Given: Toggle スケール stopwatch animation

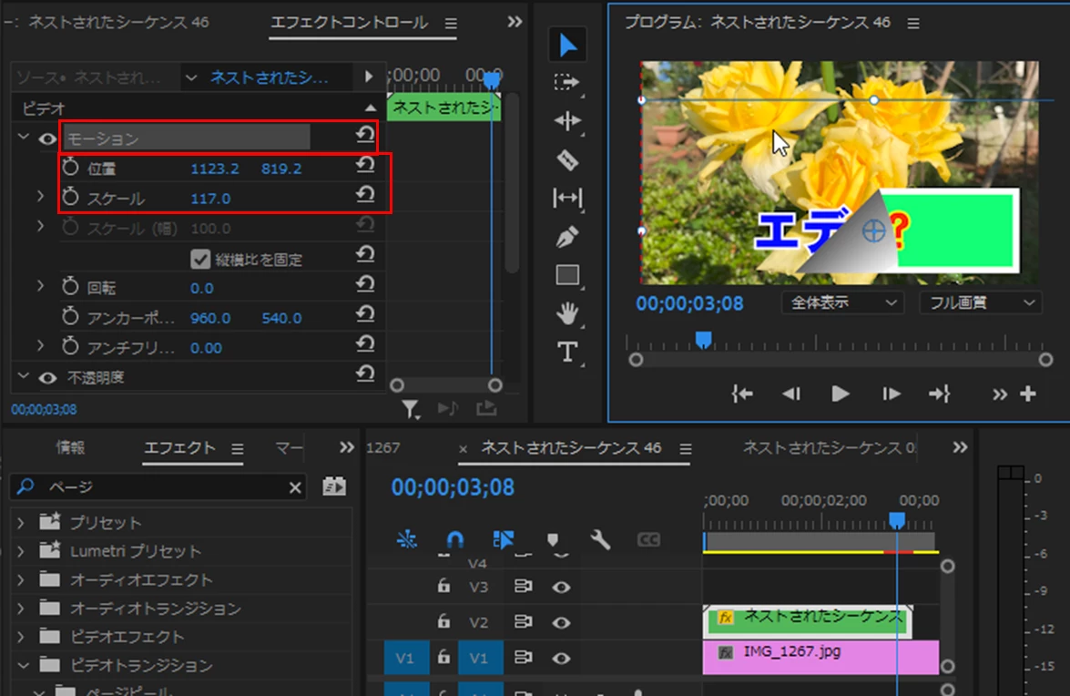Looking at the screenshot, I should [70, 197].
